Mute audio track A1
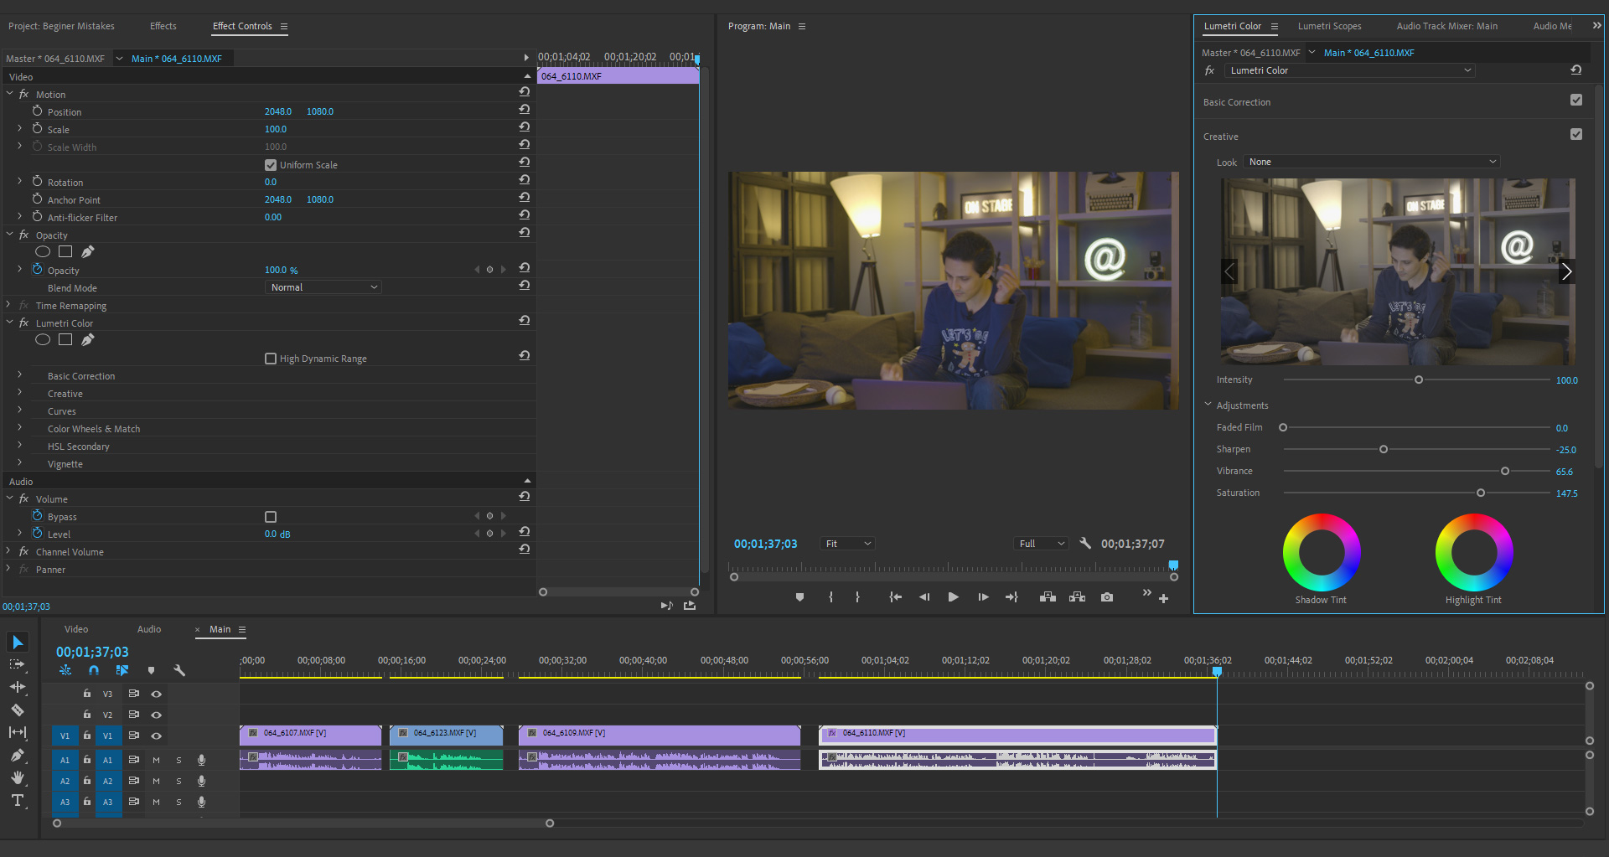 tap(156, 760)
